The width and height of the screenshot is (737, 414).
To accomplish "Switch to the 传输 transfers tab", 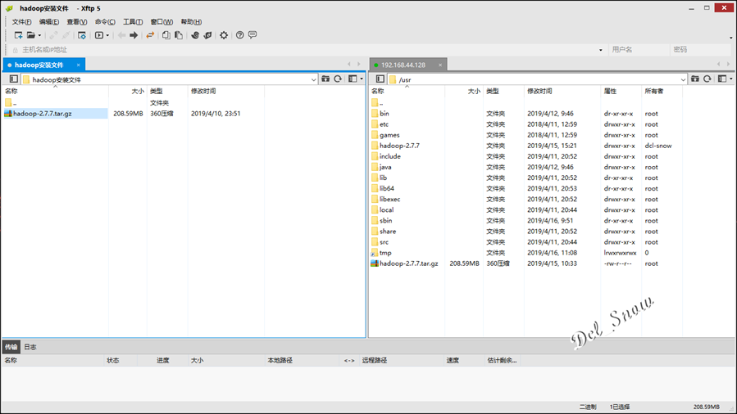I will (11, 347).
